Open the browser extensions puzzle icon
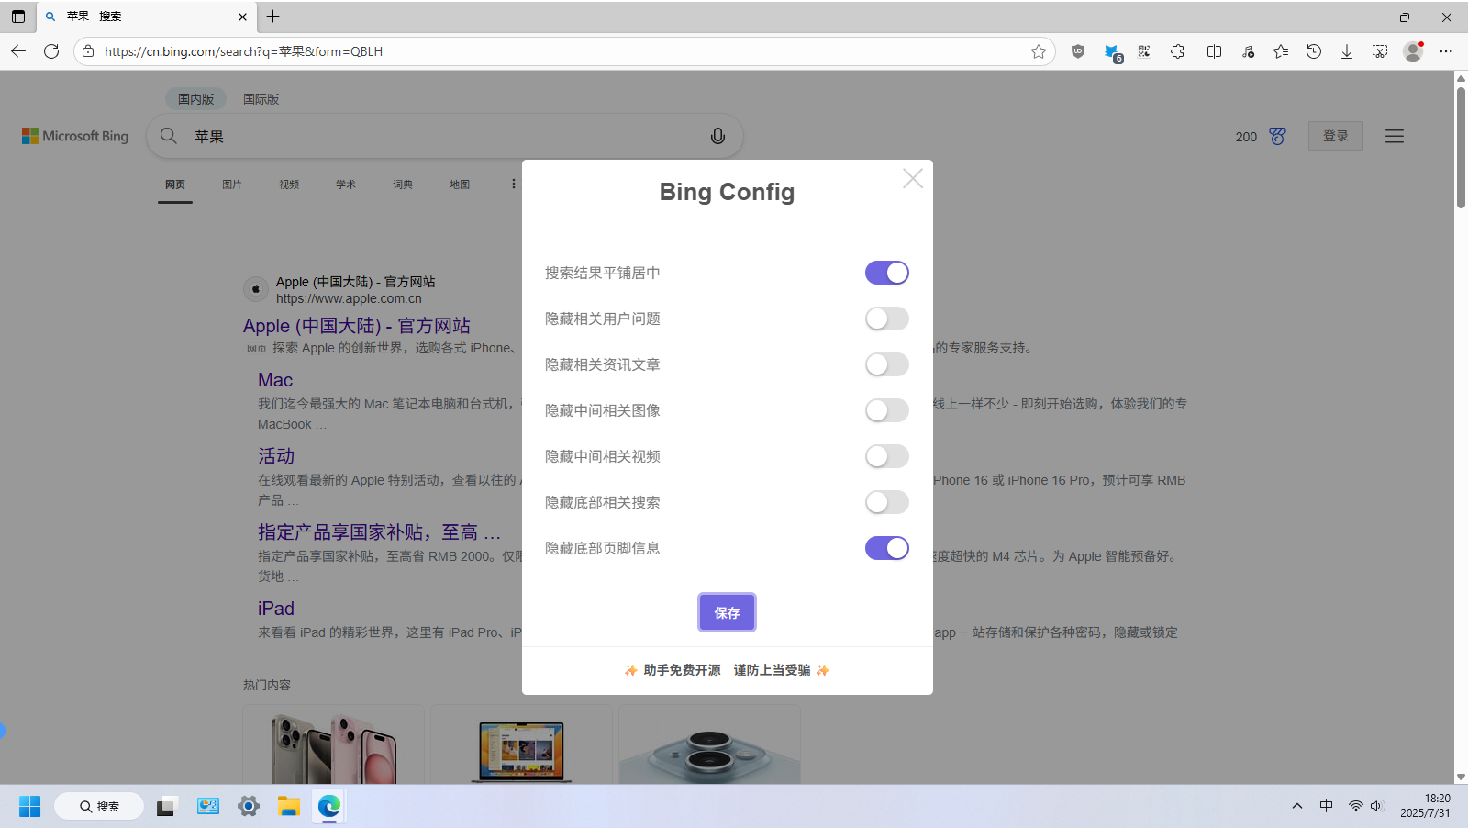The height and width of the screenshot is (828, 1468). point(1177,51)
